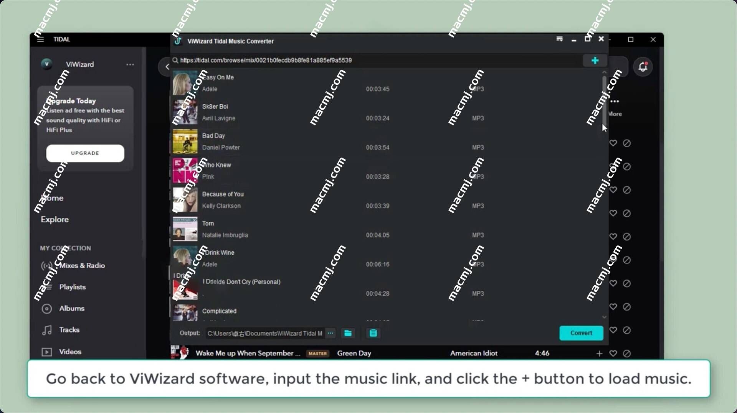Click the Because of You album thumbnail
Image resolution: width=737 pixels, height=413 pixels.
(185, 200)
